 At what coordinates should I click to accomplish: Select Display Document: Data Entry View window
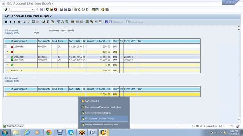[104, 124]
